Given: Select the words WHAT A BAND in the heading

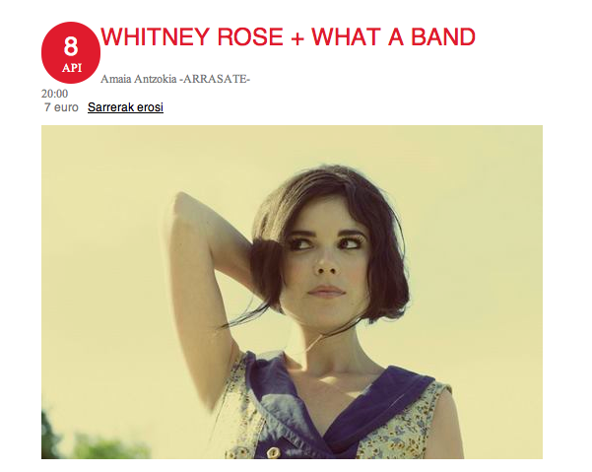Looking at the screenshot, I should (393, 37).
